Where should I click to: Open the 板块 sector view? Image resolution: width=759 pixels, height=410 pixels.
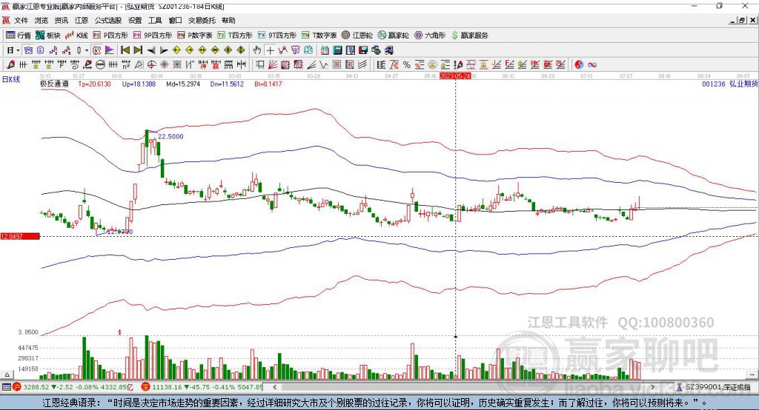[x=47, y=36]
